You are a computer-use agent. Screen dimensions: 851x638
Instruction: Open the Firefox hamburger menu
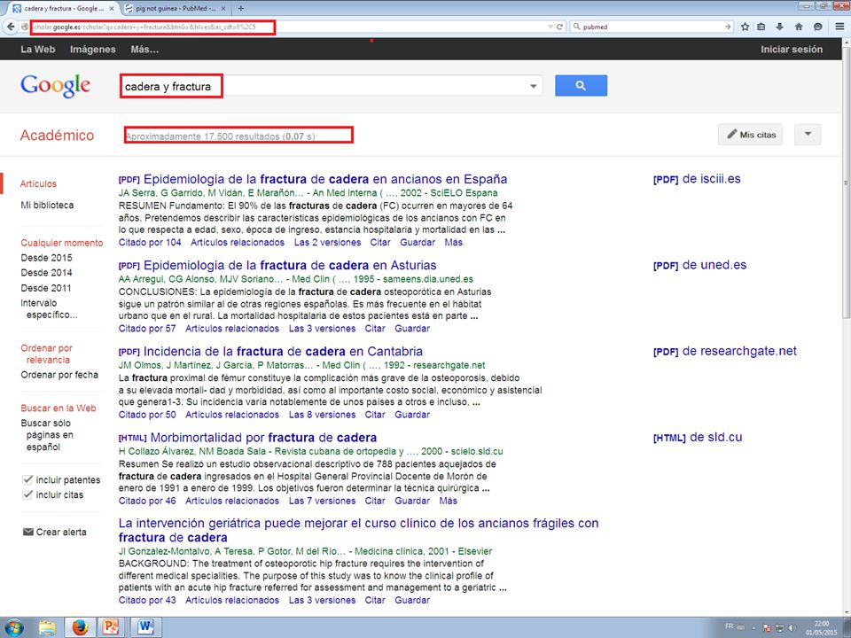point(839,27)
